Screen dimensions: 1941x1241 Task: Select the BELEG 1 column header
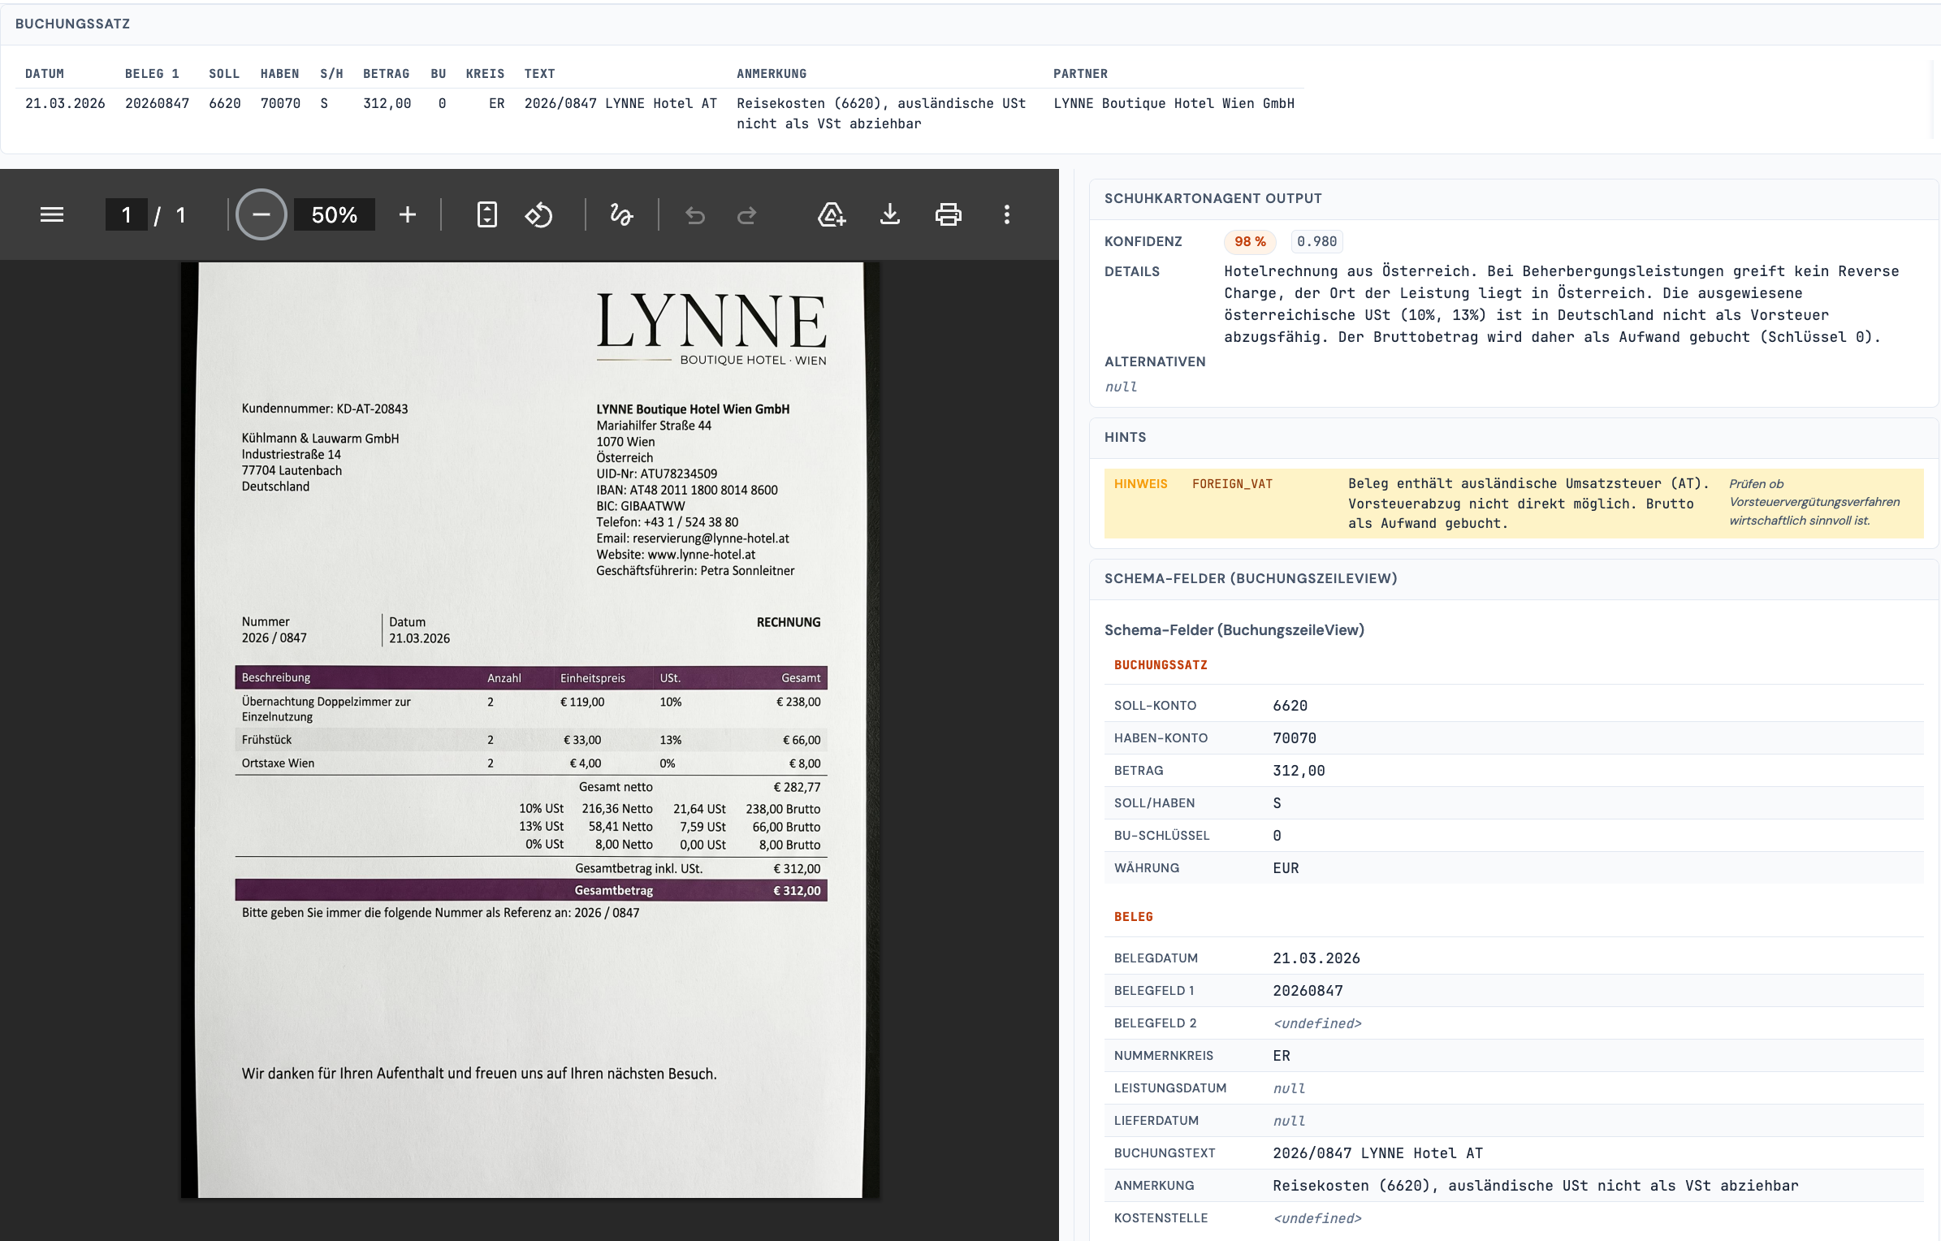coord(152,74)
